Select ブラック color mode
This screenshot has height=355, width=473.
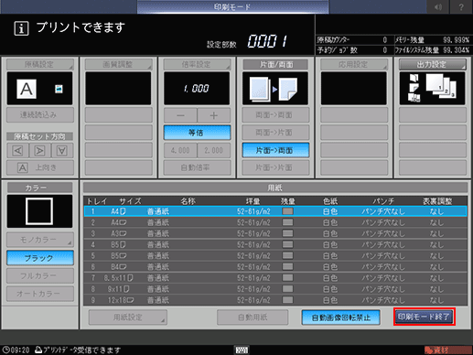coord(40,258)
